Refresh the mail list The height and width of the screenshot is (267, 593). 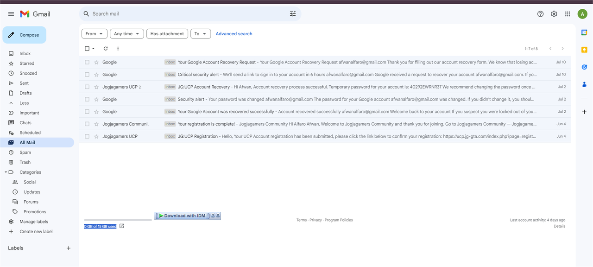coord(106,48)
